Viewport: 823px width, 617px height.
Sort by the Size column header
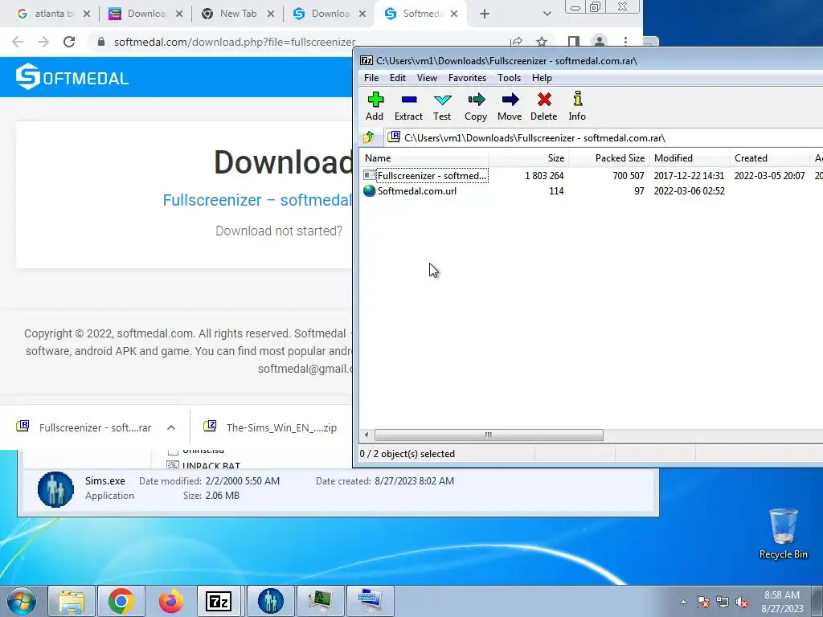click(x=529, y=158)
